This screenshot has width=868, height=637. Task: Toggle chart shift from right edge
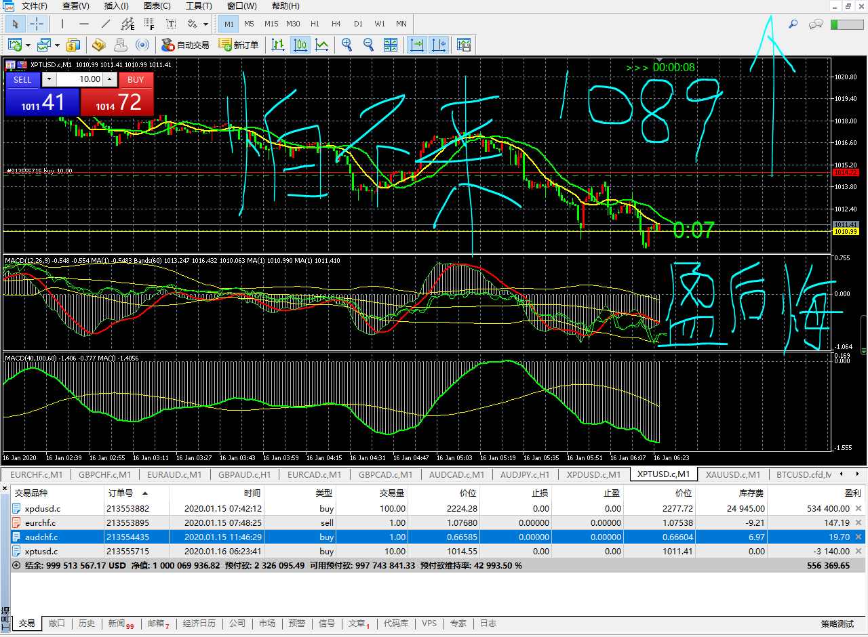pos(439,45)
